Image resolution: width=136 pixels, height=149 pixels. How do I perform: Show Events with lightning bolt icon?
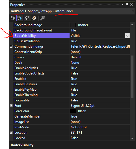(34, 18)
